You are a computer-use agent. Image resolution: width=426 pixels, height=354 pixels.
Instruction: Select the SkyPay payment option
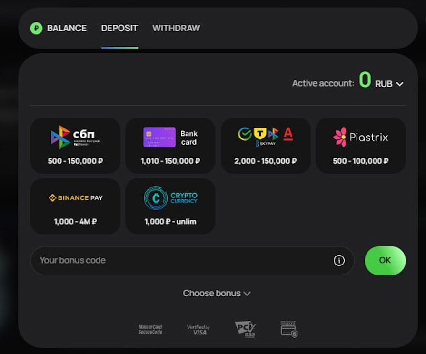tap(266, 145)
